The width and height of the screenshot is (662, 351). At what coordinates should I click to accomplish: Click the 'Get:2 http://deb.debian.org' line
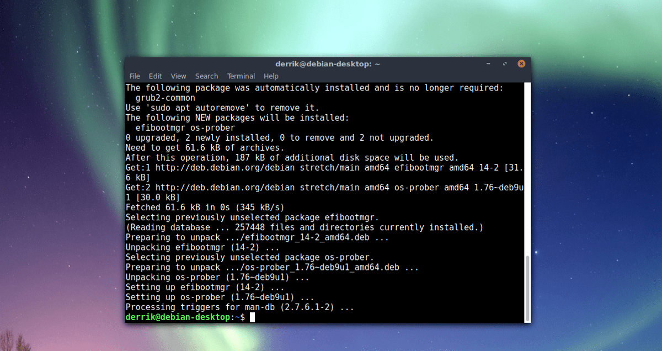[x=325, y=192]
